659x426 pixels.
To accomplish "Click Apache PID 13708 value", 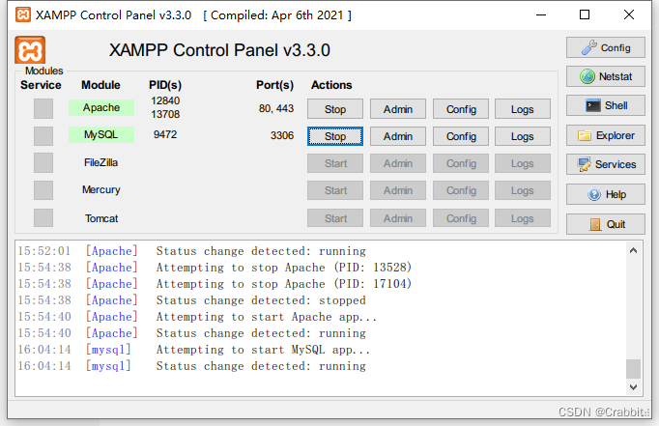I will click(165, 114).
